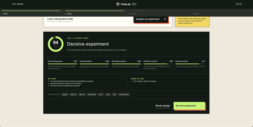Click the 'measure' signal chip
This screenshot has height=127, width=253.
(73, 95)
